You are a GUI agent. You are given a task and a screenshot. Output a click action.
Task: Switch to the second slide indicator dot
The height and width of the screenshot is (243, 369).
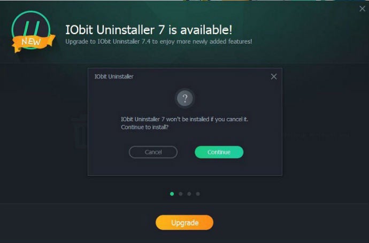click(x=181, y=194)
